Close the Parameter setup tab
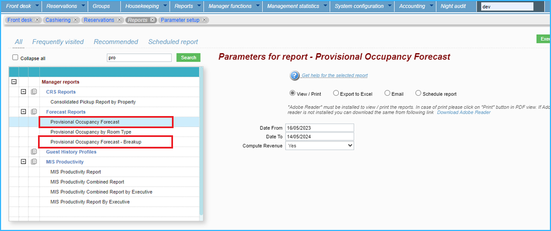This screenshot has height=231, width=551. [x=204, y=20]
